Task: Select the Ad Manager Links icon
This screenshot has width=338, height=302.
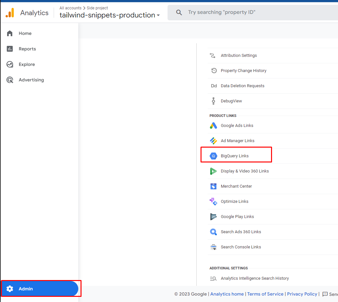Action: click(x=213, y=141)
